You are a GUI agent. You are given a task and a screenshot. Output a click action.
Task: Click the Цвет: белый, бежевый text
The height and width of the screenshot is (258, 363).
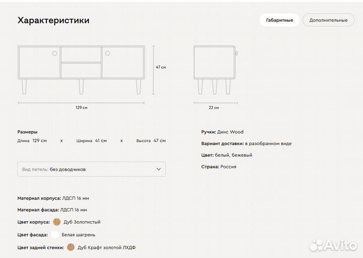[227, 155]
